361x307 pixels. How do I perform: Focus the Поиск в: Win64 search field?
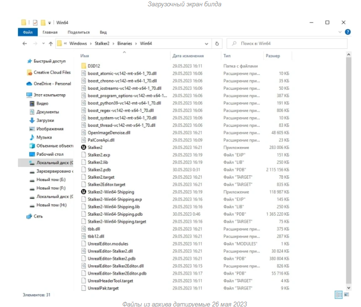coord(287,43)
